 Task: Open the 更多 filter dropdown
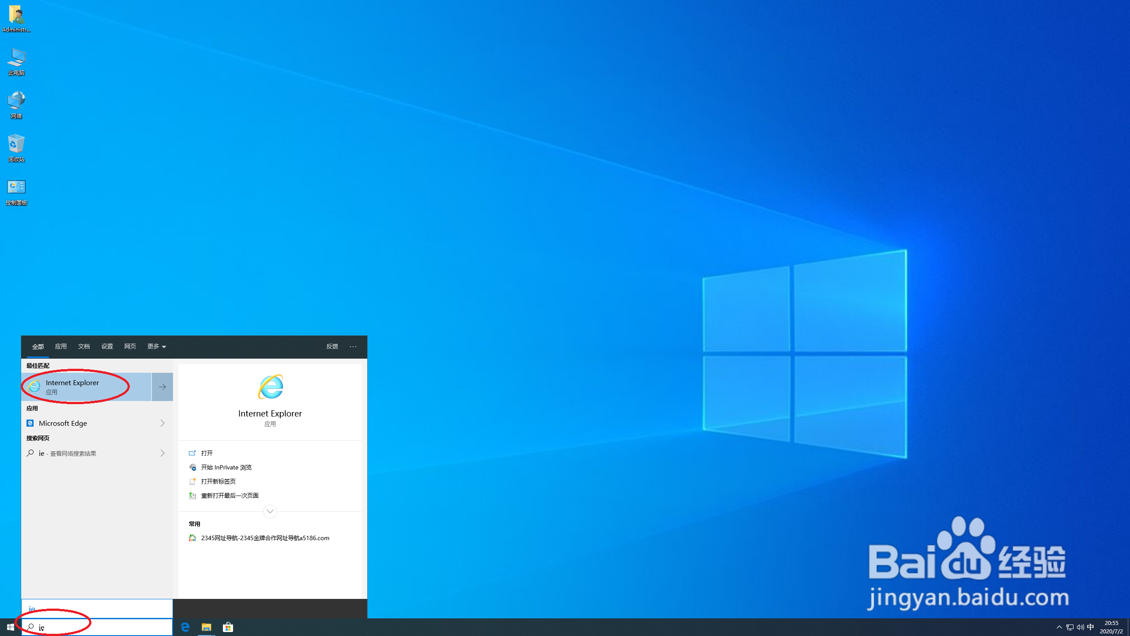156,346
